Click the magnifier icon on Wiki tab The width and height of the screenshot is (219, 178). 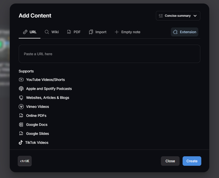(x=47, y=32)
